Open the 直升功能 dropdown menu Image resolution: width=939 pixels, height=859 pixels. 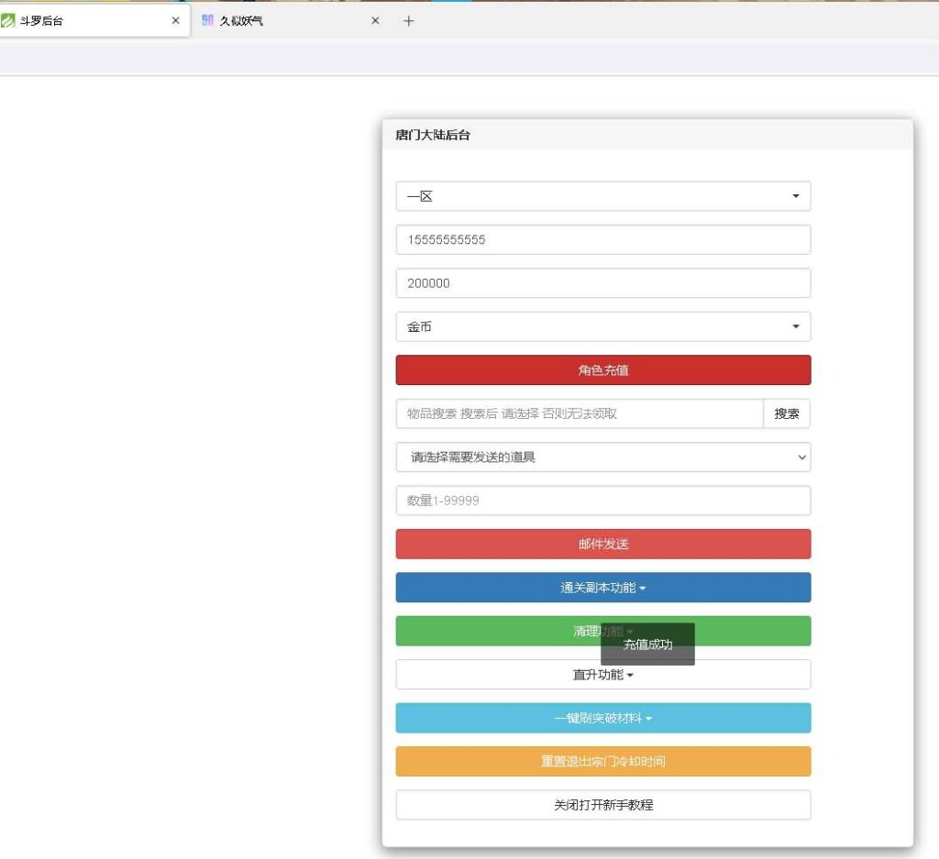pyautogui.click(x=602, y=675)
